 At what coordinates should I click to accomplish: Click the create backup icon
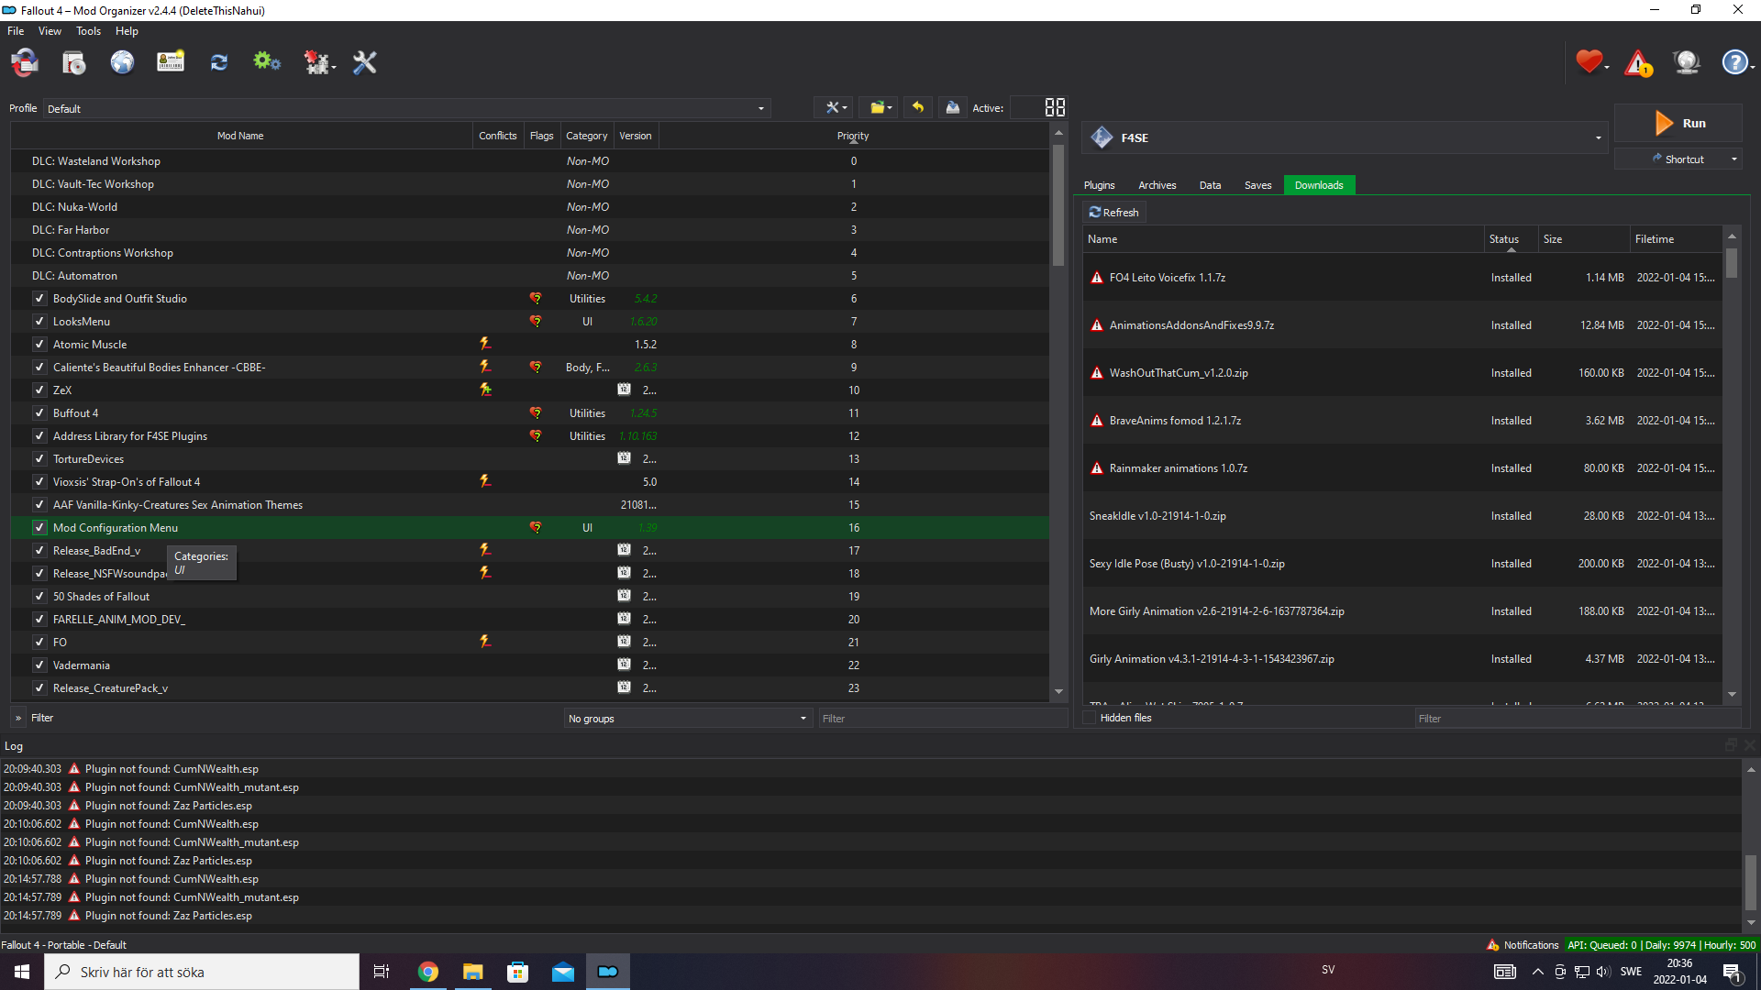953,107
